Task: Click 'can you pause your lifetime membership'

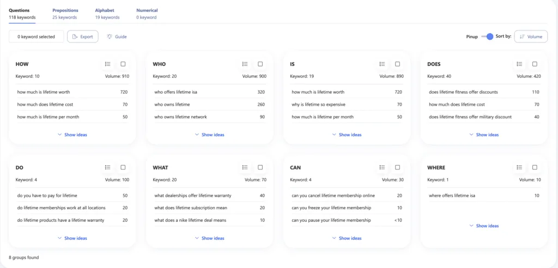Action: pos(331,220)
